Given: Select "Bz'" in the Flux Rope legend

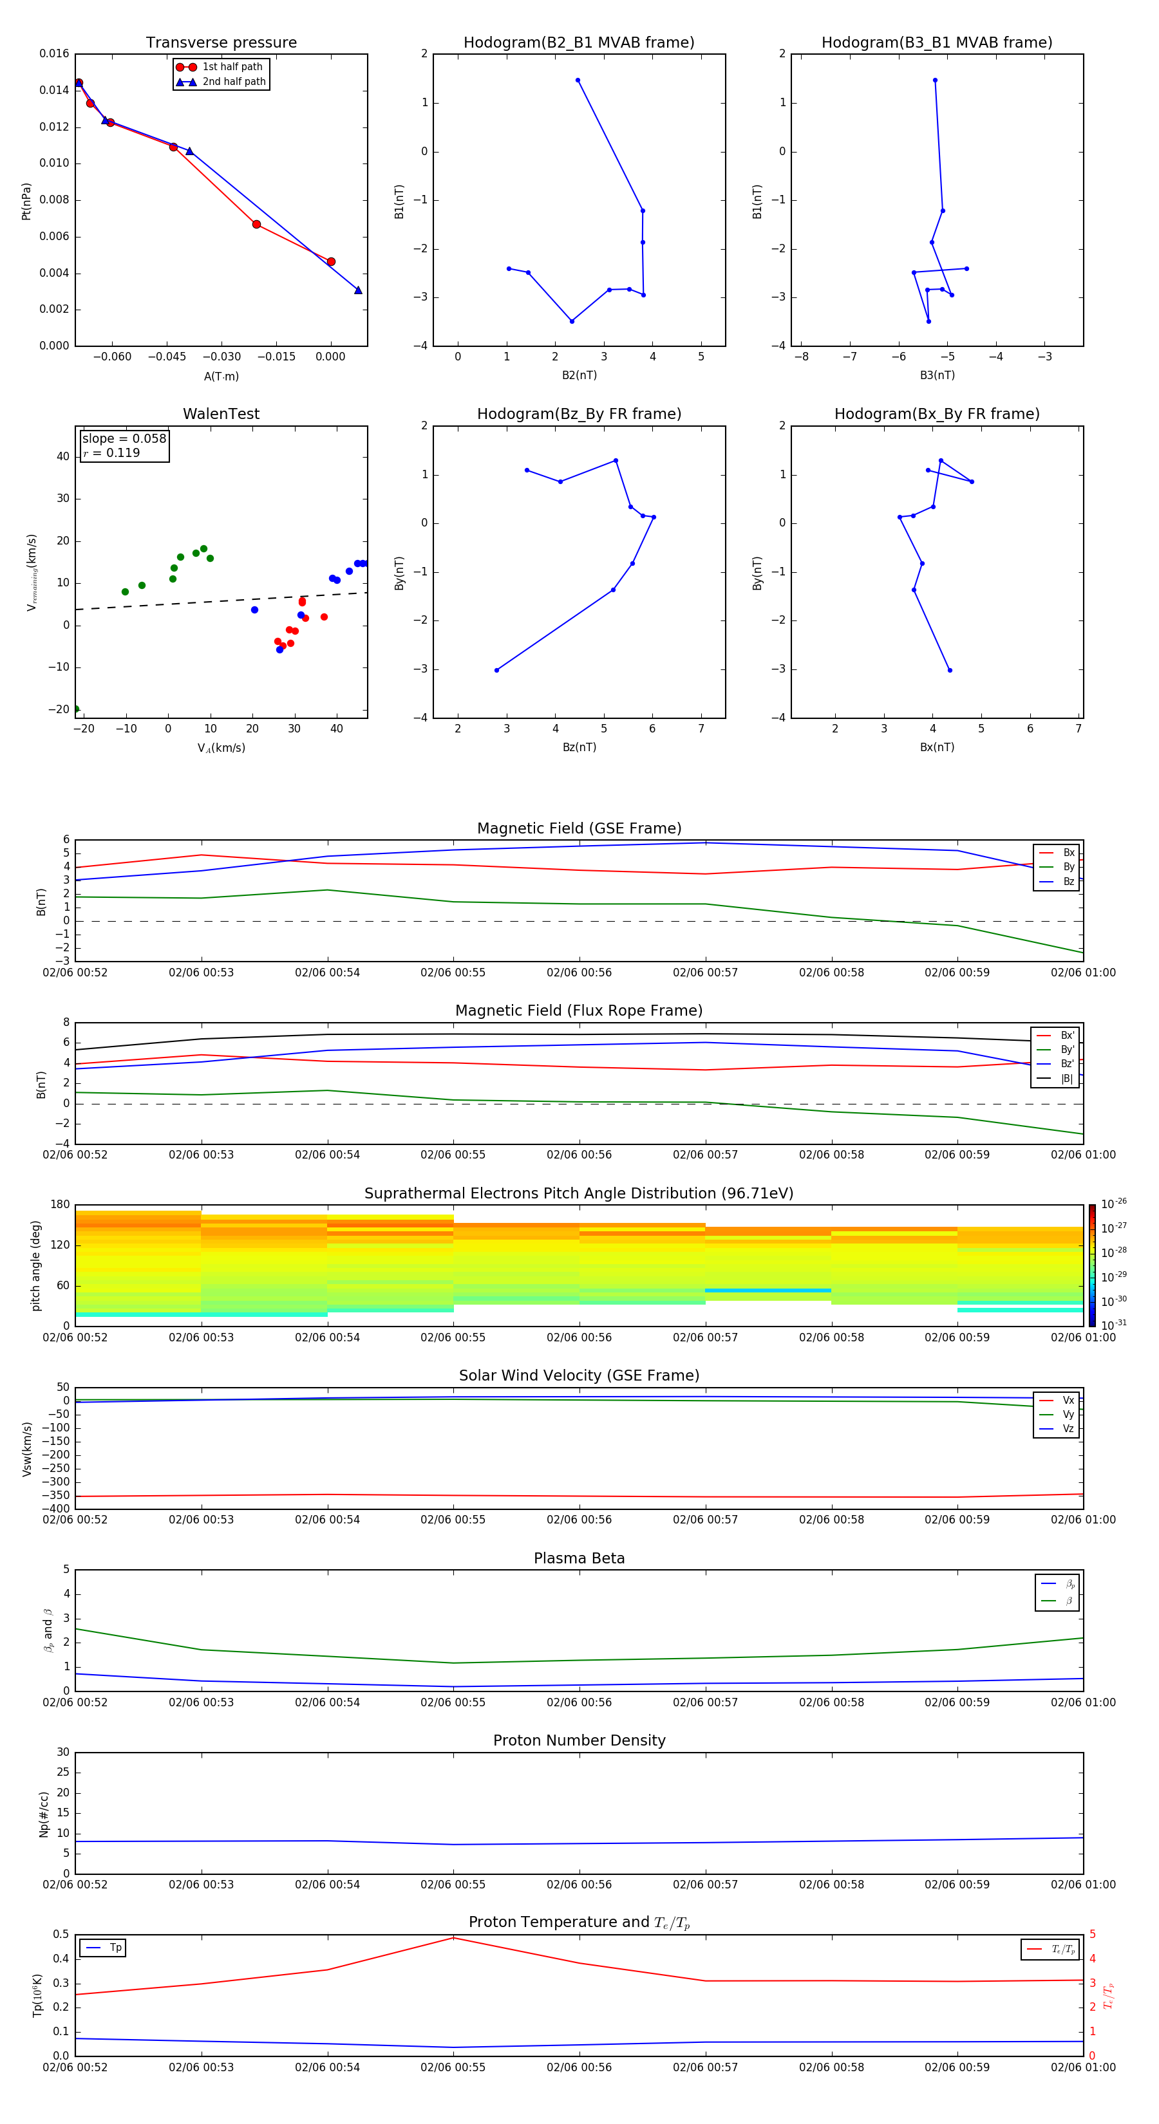Looking at the screenshot, I should coord(1055,1064).
